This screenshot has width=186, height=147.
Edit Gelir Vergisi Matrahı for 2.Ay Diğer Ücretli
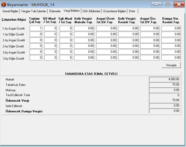pos(84,46)
